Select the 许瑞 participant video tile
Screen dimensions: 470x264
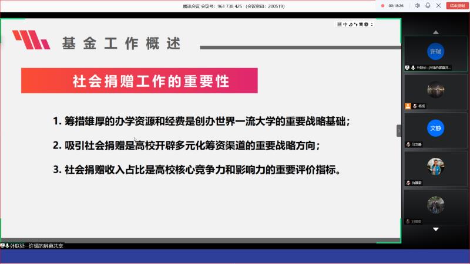pos(435,50)
